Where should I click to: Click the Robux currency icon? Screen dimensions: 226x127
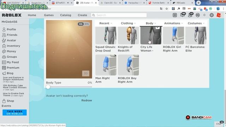coord(198,15)
